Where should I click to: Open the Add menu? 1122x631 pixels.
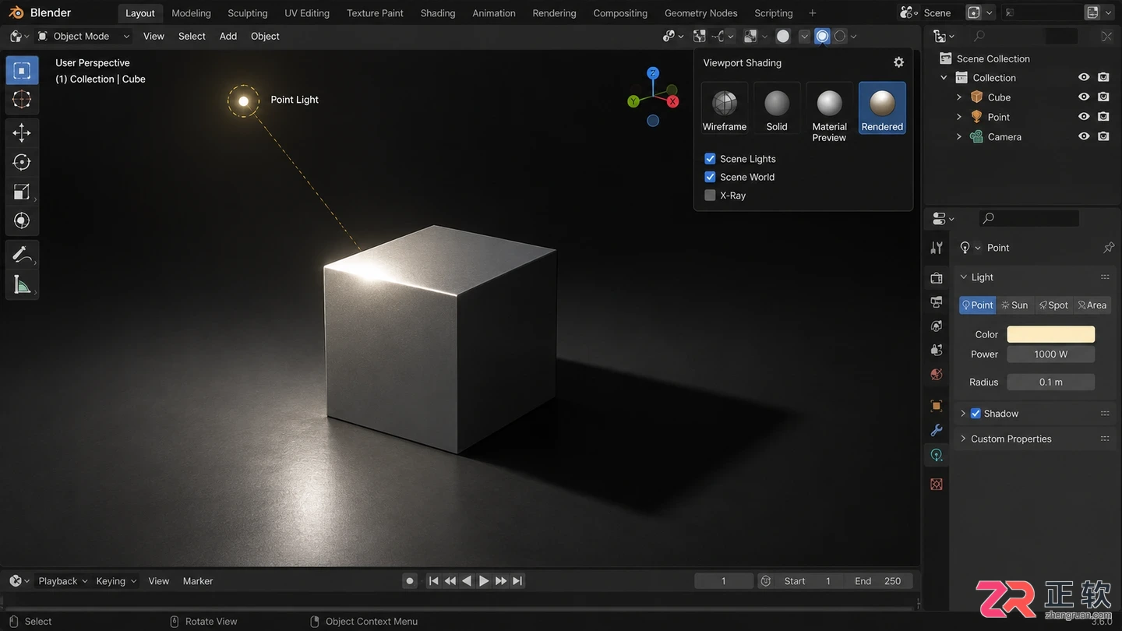click(228, 36)
